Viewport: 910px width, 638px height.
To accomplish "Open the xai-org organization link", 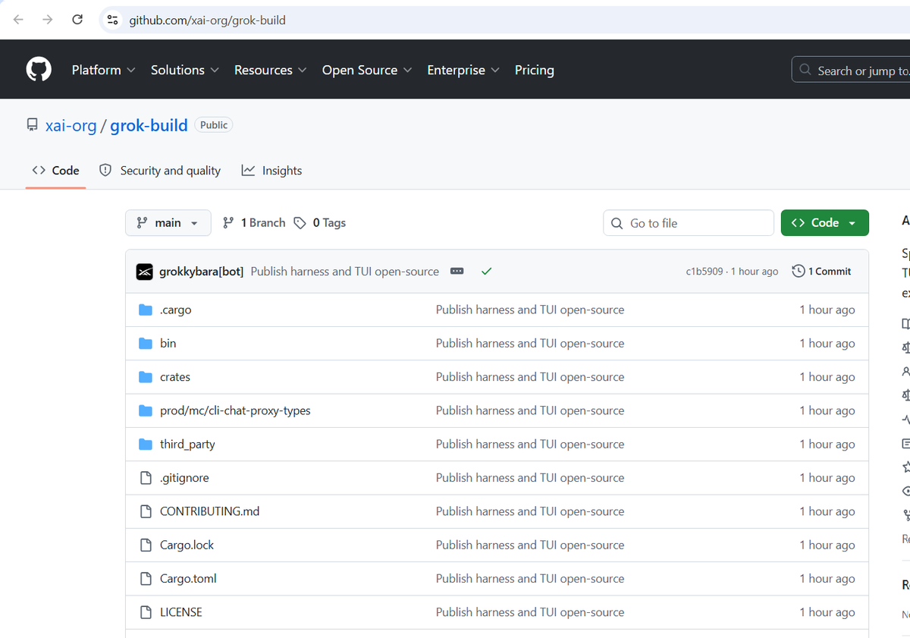I will click(x=71, y=126).
